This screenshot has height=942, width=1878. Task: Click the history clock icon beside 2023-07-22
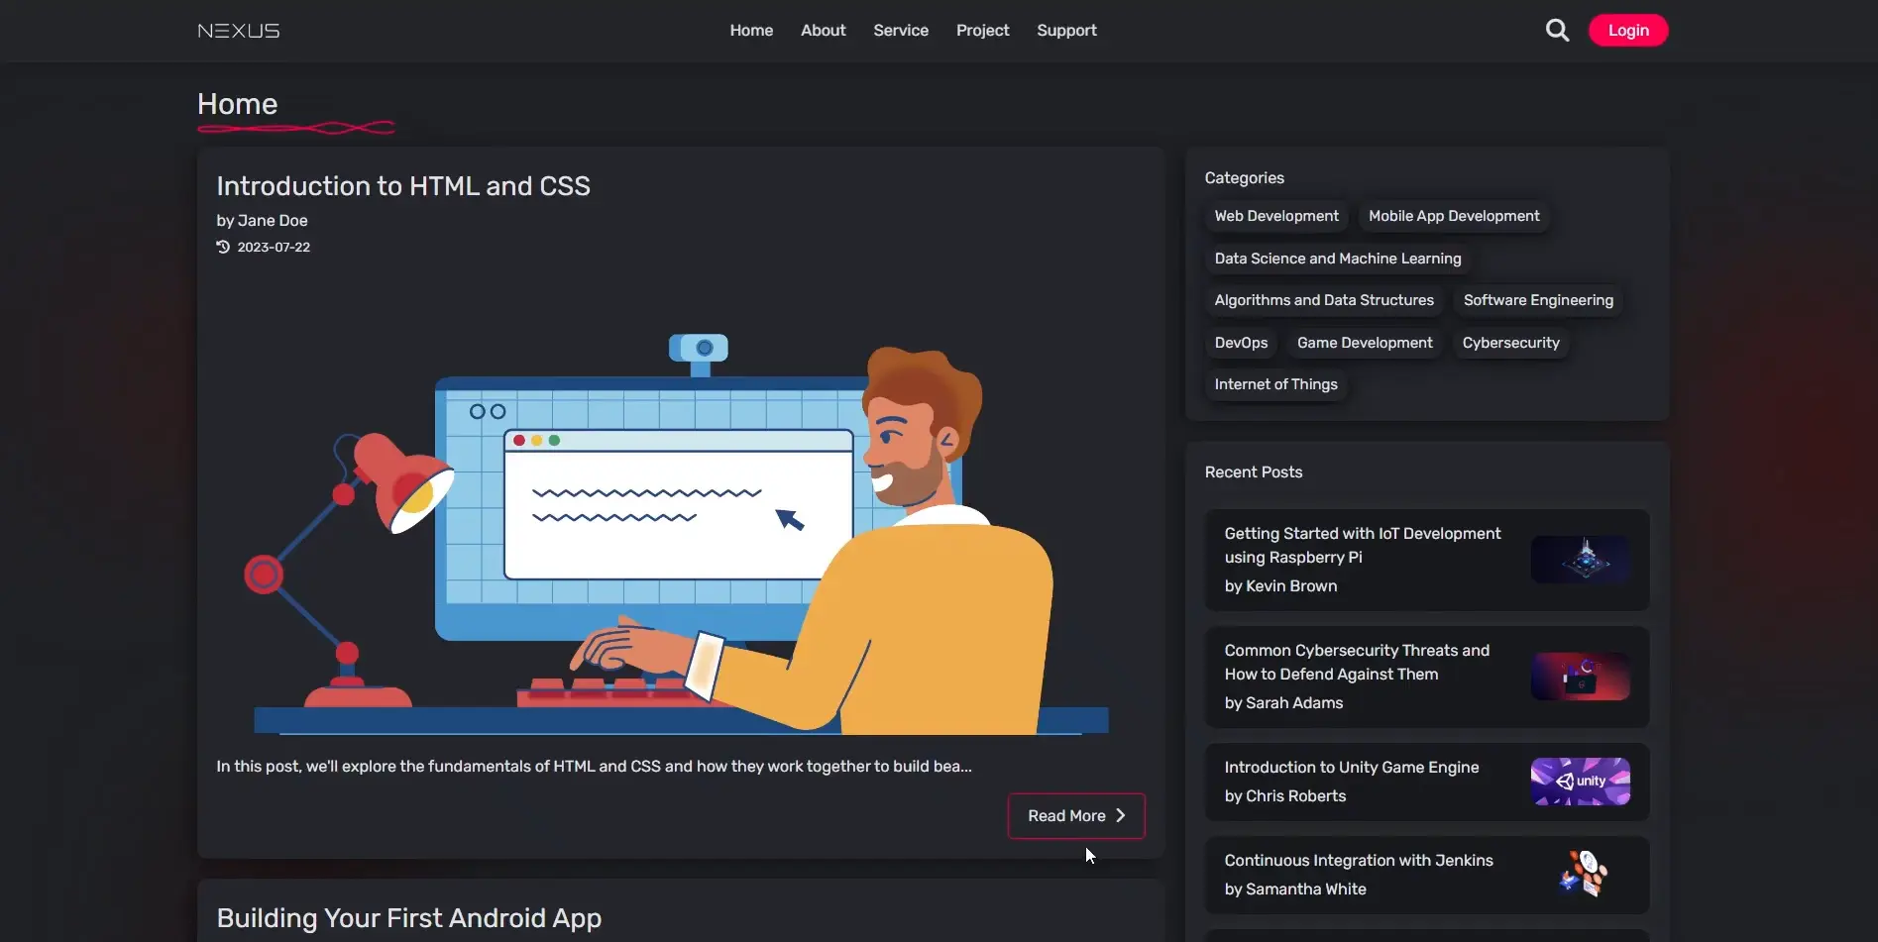(x=223, y=247)
